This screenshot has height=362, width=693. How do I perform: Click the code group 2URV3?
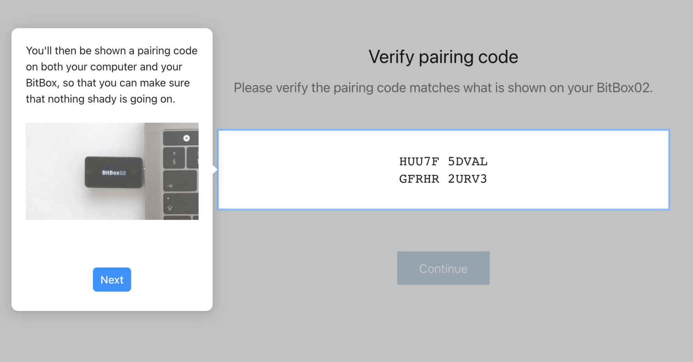coord(467,179)
